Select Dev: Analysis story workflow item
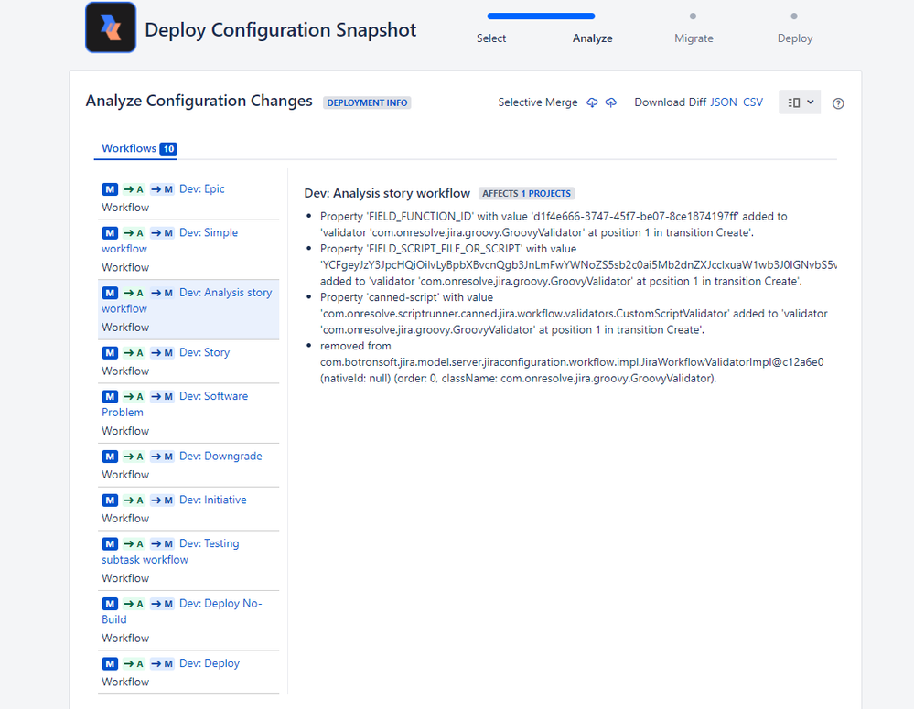 pos(188,309)
